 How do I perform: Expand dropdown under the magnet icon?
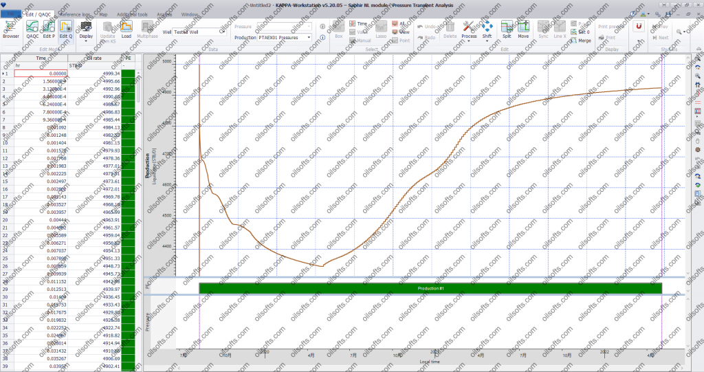pyautogui.click(x=639, y=41)
